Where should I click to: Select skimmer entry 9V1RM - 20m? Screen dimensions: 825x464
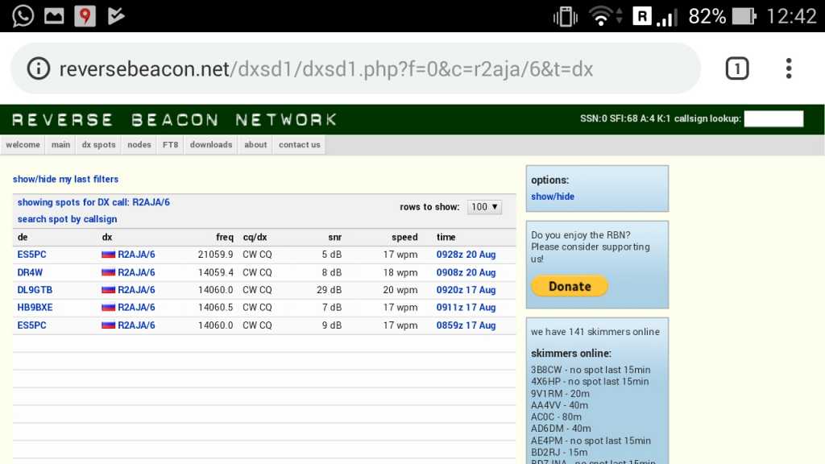[560, 393]
